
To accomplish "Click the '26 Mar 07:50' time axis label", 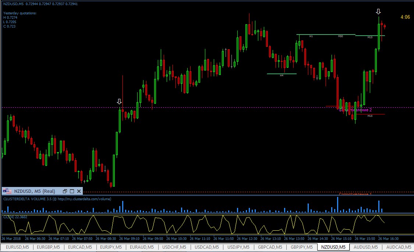I will pyautogui.click(x=82, y=238).
